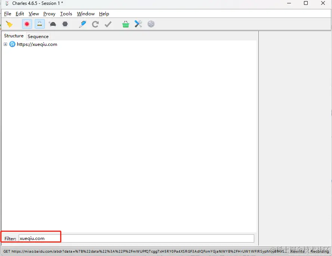The height and width of the screenshot is (256, 332).
Task: Repeat the selected request with the refresh icon
Action: 95,24
